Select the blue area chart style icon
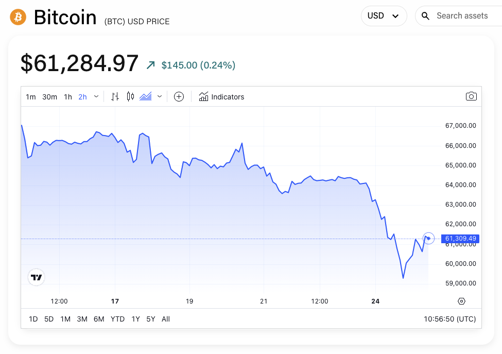 tap(146, 96)
